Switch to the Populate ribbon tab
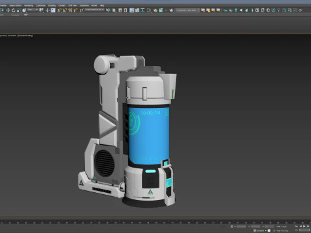The image size is (311, 233). 15,15
